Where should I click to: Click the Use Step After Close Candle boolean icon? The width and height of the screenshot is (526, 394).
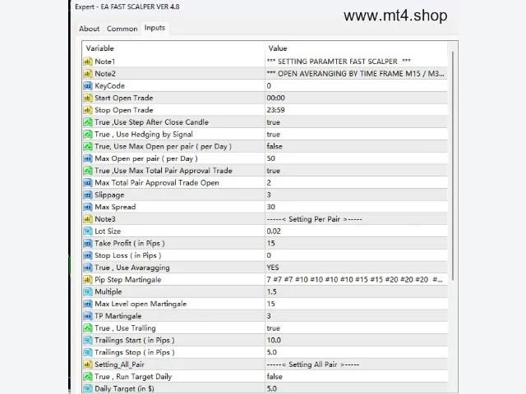tap(88, 122)
